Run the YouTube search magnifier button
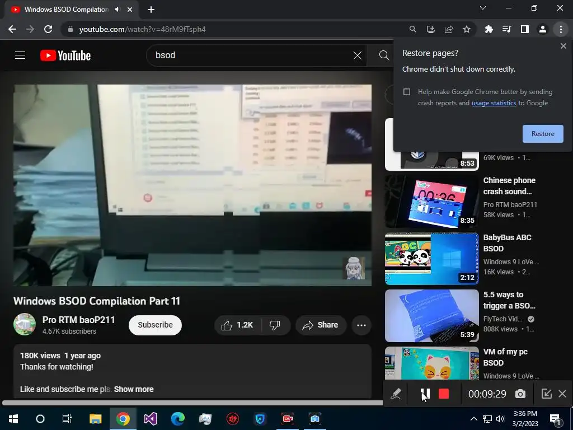573x430 pixels. pos(384,55)
